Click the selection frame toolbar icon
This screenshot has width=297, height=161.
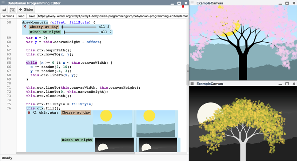click(12, 9)
